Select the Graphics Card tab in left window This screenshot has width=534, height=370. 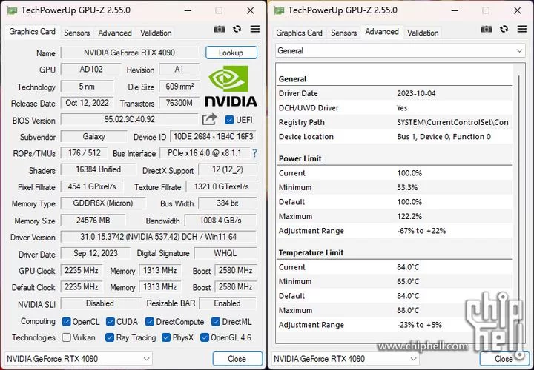pyautogui.click(x=33, y=32)
